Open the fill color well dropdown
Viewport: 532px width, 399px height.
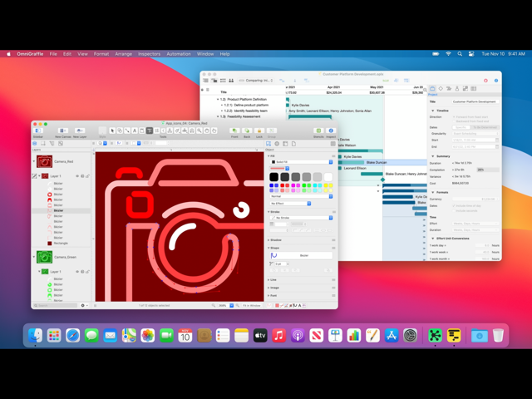click(287, 168)
